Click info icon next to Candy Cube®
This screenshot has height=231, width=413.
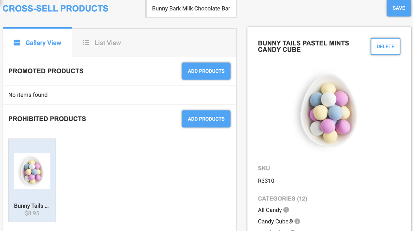[x=297, y=221]
